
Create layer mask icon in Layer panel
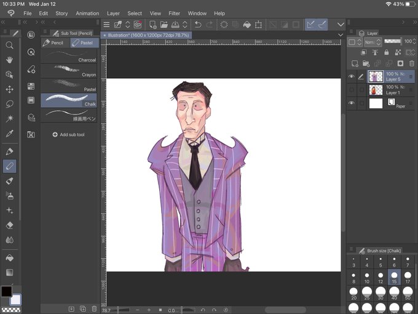(x=400, y=63)
